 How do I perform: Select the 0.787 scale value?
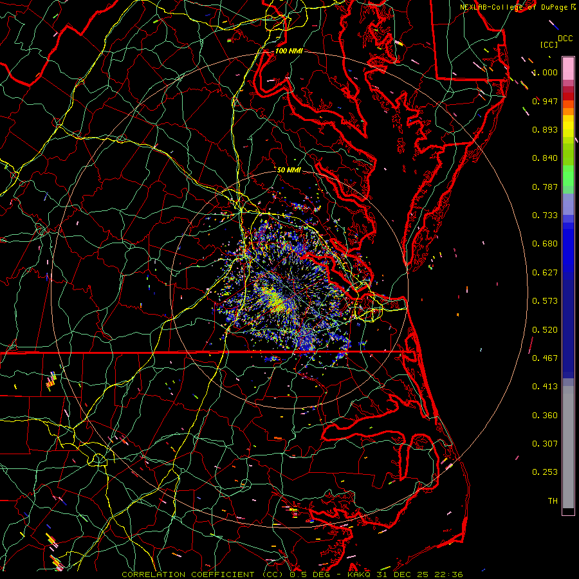[x=545, y=187]
